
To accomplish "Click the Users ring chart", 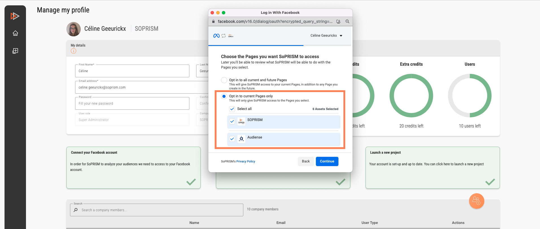I will click(x=470, y=96).
